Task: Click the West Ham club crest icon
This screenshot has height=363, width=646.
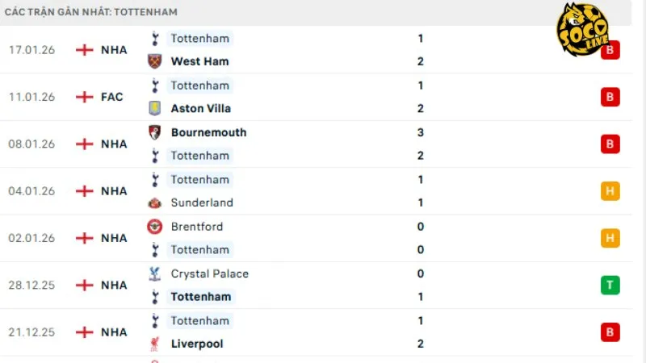Action: 154,61
